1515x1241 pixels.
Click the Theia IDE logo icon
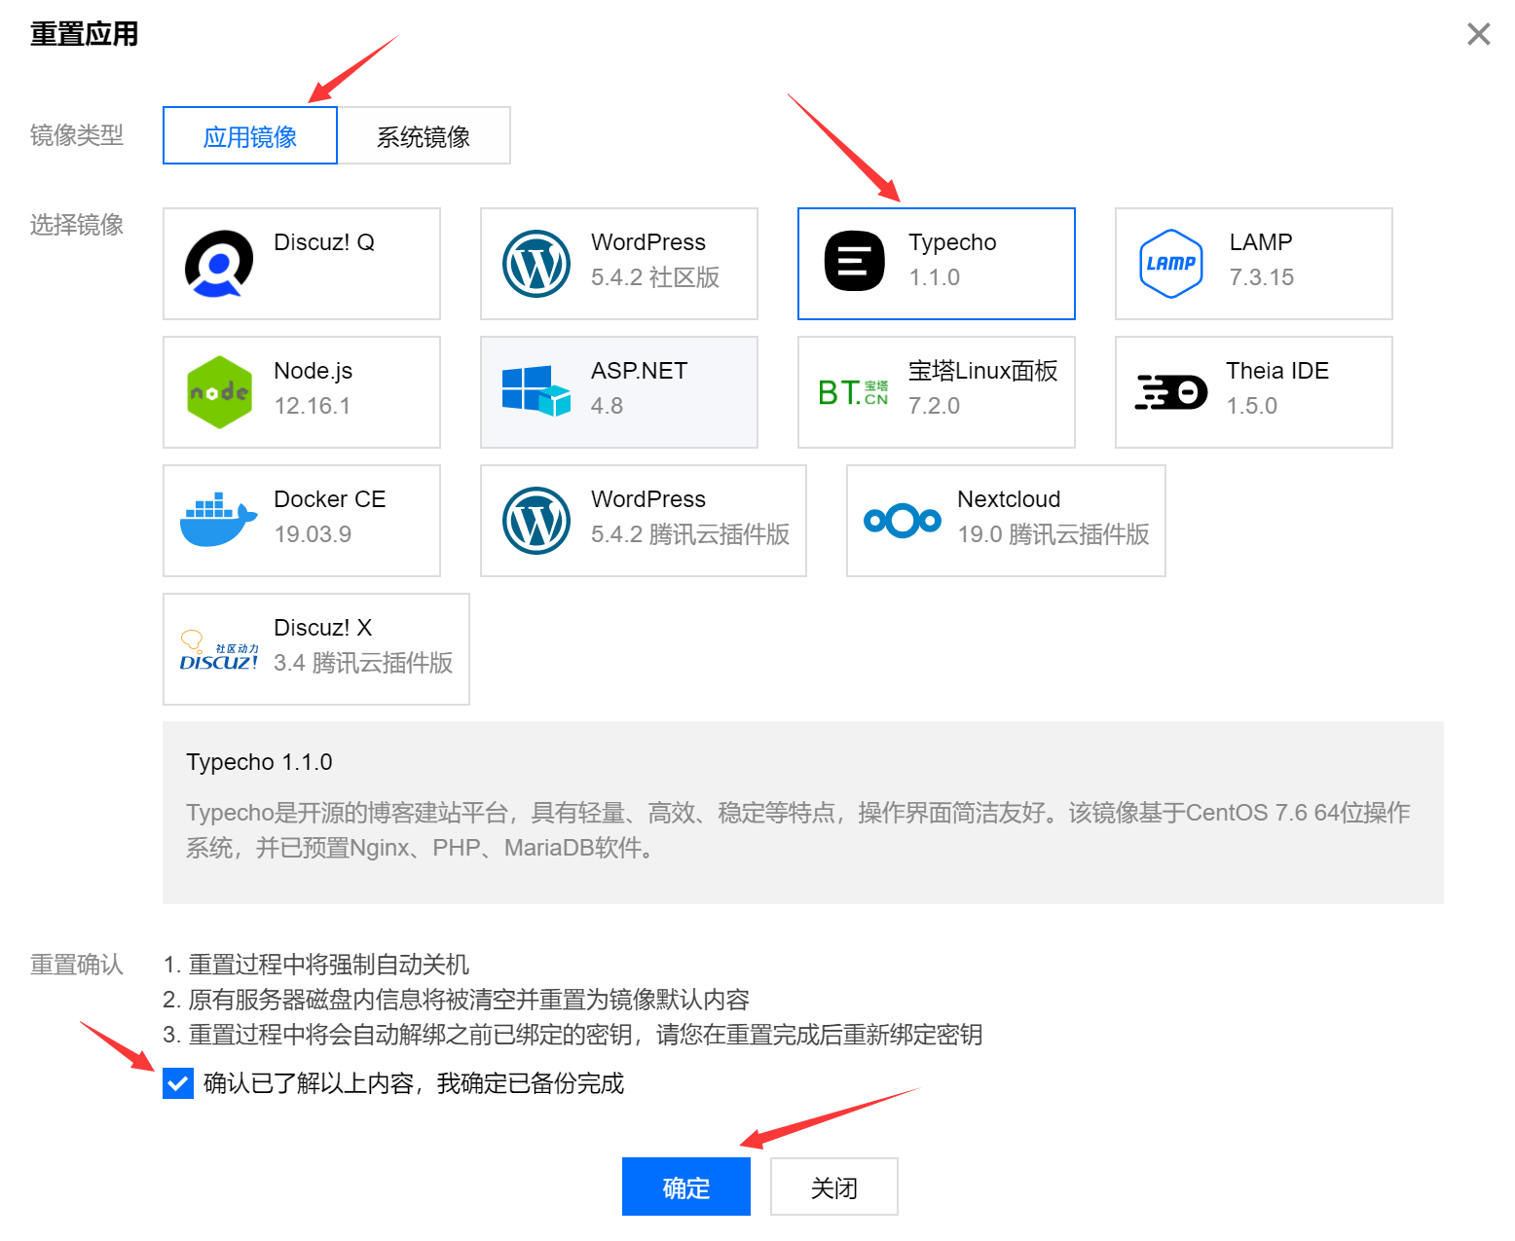tap(1171, 392)
